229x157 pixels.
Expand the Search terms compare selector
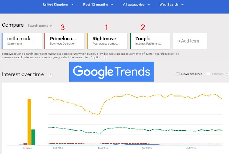click(x=39, y=26)
